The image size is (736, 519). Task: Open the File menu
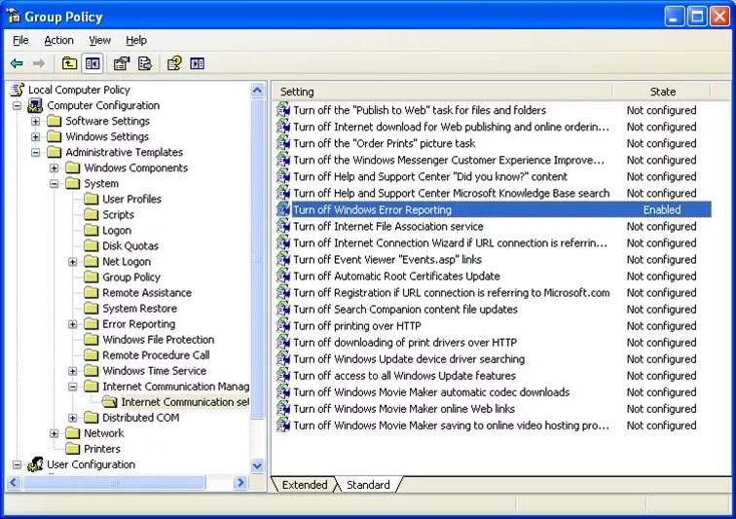20,40
